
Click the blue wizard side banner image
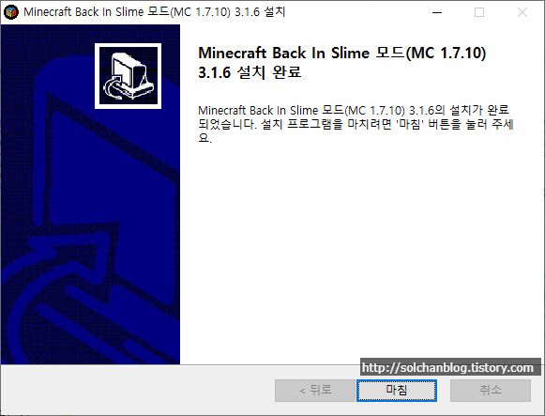click(x=90, y=194)
